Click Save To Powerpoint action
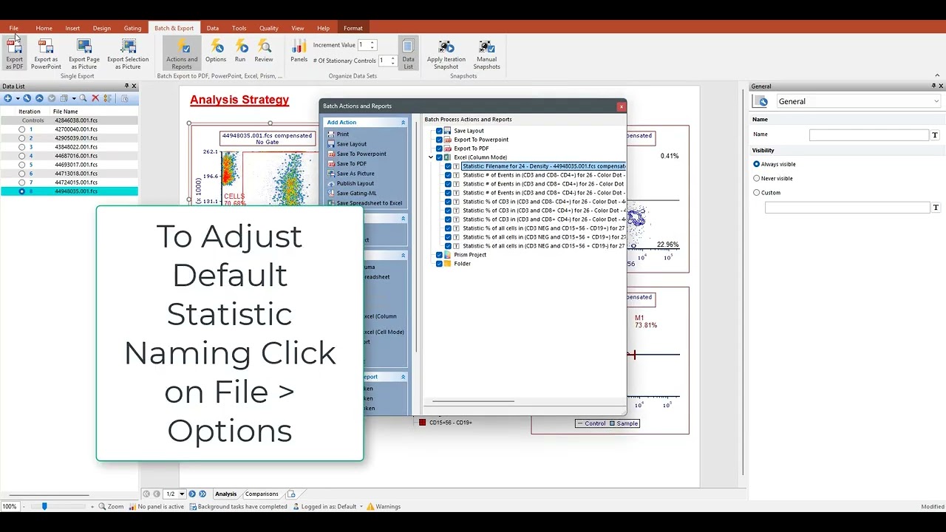This screenshot has height=532, width=946. (361, 154)
